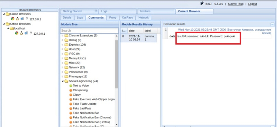
Task: Switch to the Proxy sub-tab
Action: [x=113, y=18]
